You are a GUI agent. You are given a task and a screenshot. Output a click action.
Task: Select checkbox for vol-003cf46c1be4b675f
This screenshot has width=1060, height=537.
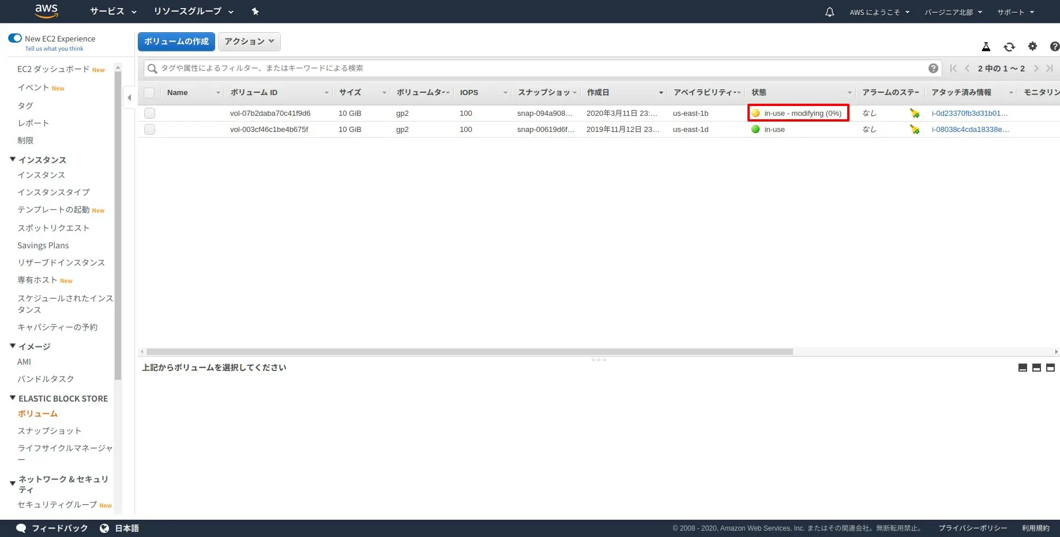tap(149, 130)
